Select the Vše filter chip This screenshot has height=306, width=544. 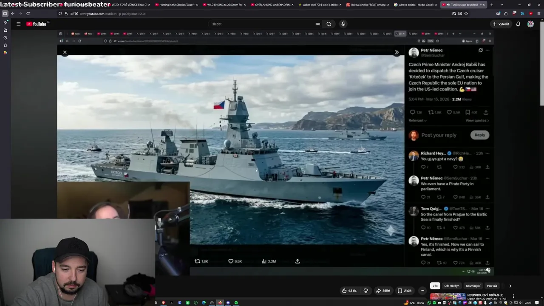coord(435,286)
